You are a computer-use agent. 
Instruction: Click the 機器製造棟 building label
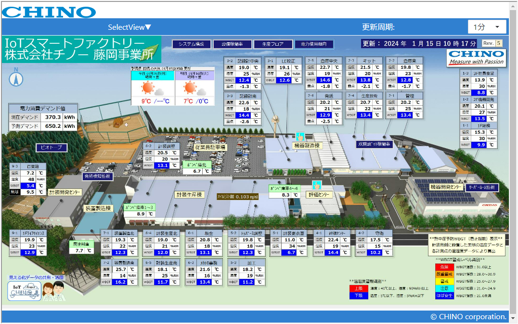tap(307, 145)
